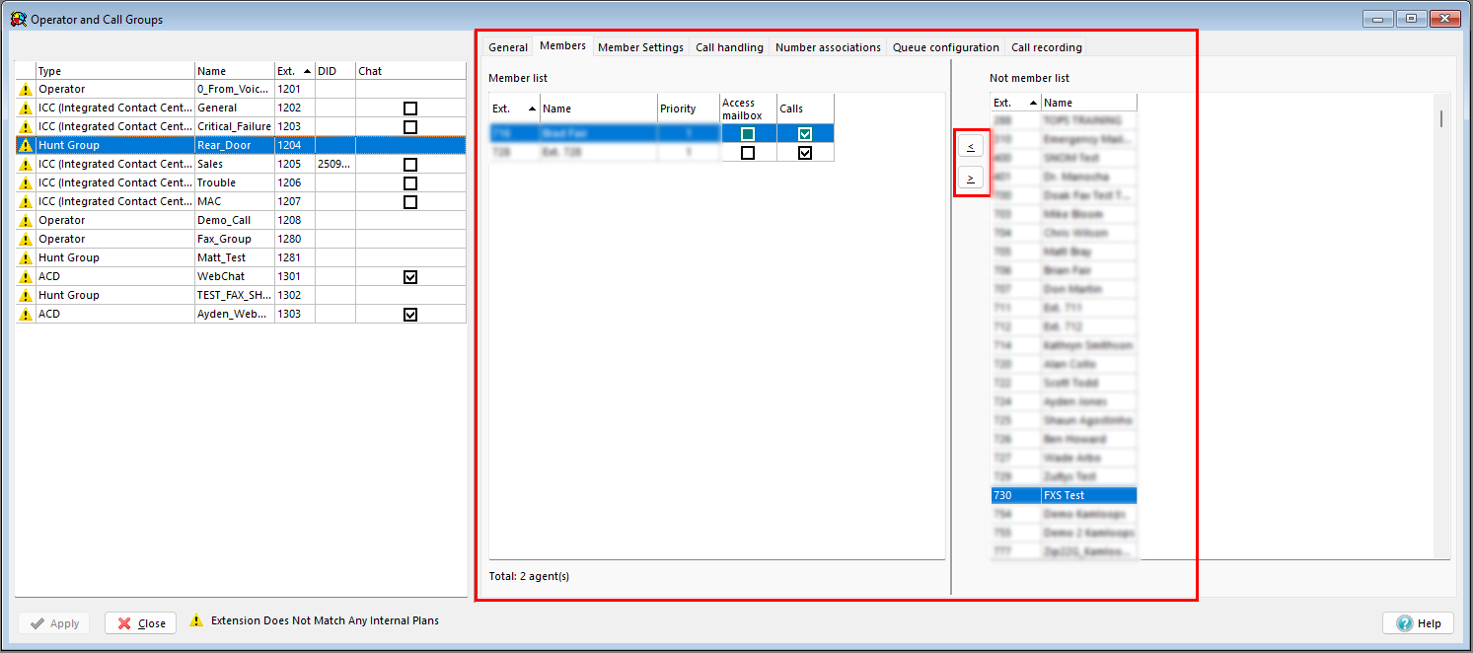The image size is (1473, 653).
Task: Click the warning icon on the Sales row
Action: (x=26, y=165)
